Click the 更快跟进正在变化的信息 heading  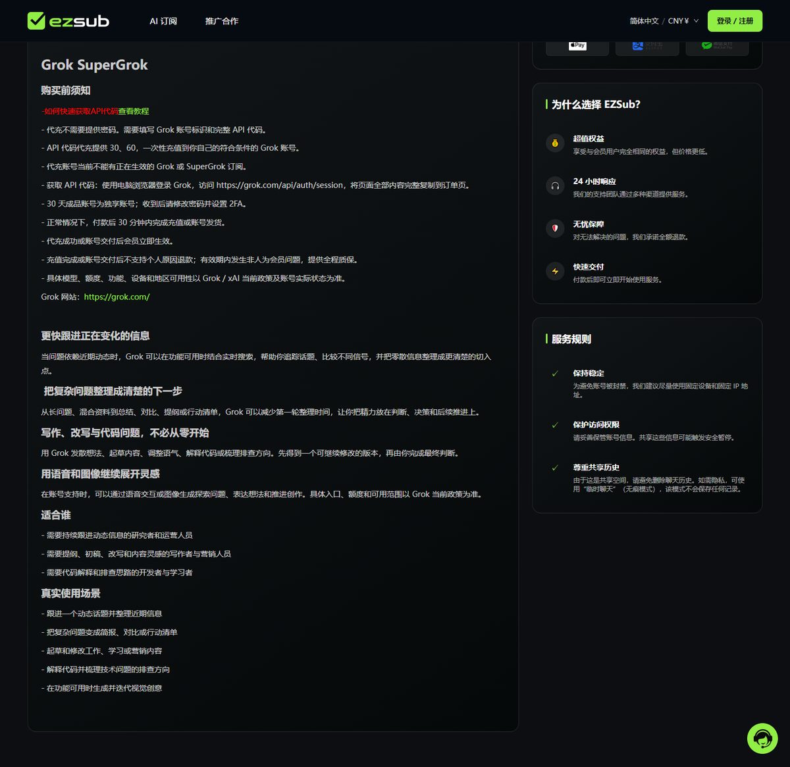click(x=95, y=335)
